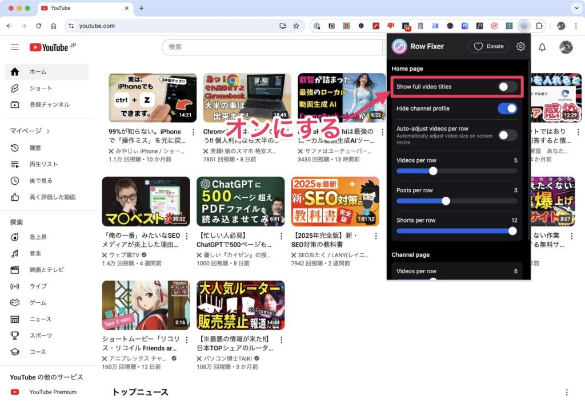Click the YouTube notifications bell

[x=542, y=47]
